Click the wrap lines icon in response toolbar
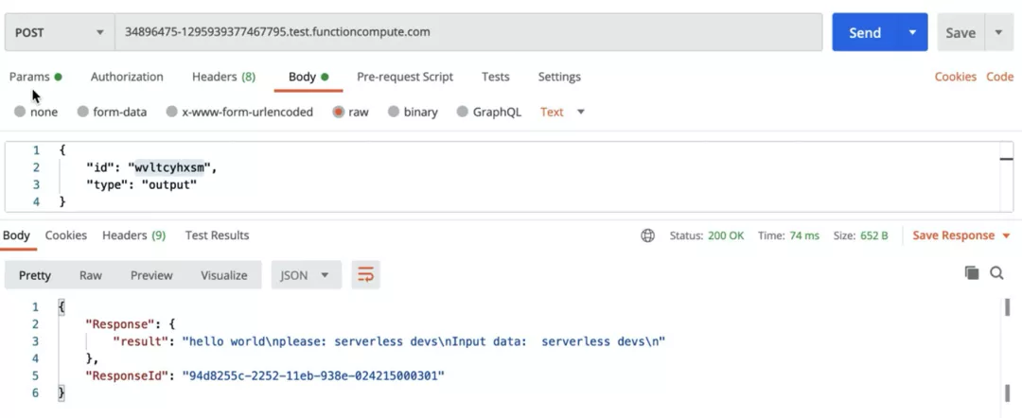Viewport: 1022px width, 418px height. point(365,275)
